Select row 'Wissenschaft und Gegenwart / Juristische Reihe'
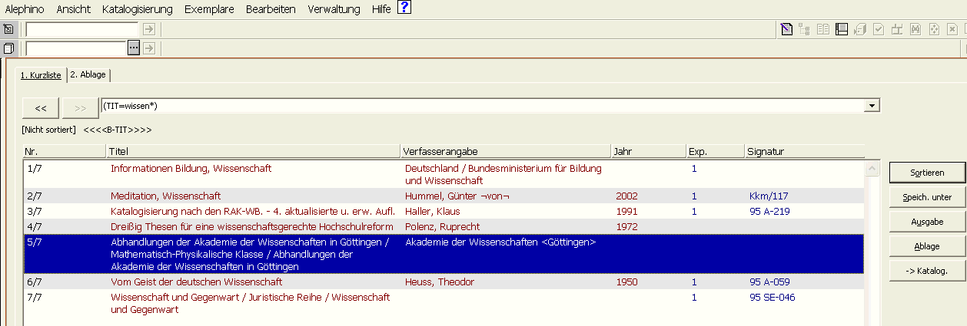The image size is (967, 326). [444, 303]
